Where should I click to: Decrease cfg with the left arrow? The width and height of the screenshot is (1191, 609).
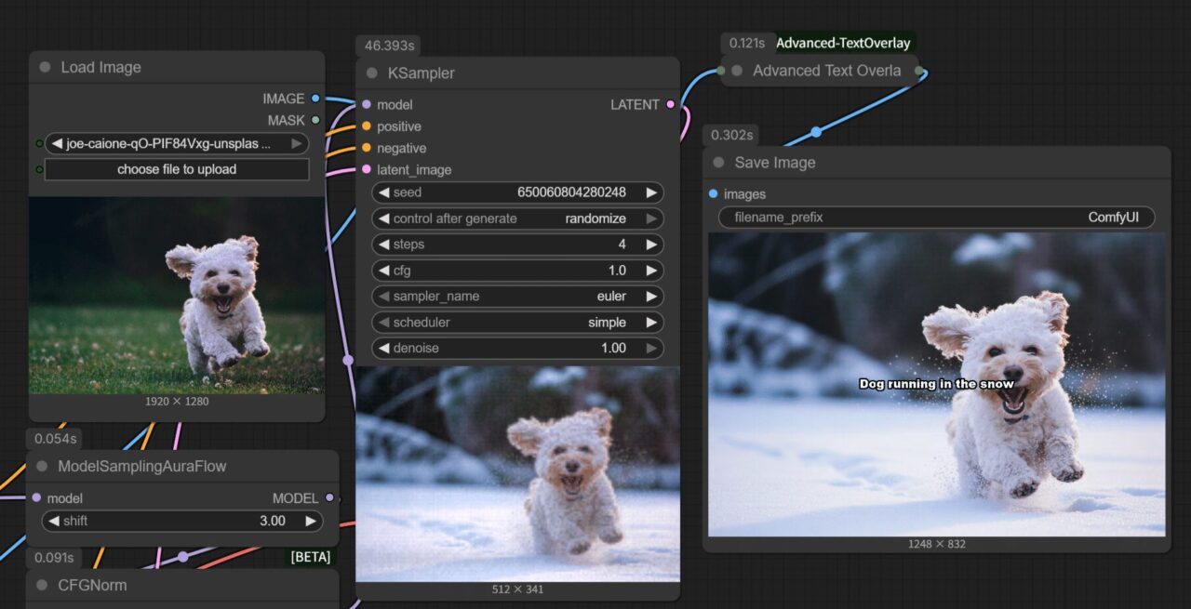pos(383,271)
